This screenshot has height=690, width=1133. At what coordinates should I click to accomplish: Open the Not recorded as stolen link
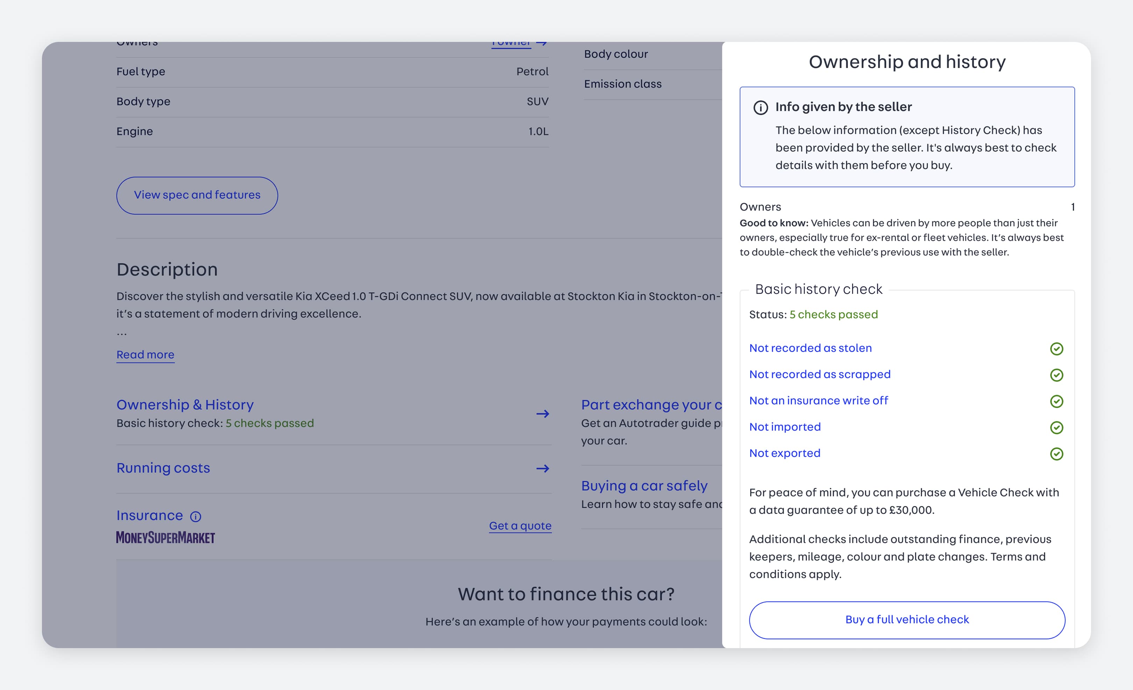810,348
